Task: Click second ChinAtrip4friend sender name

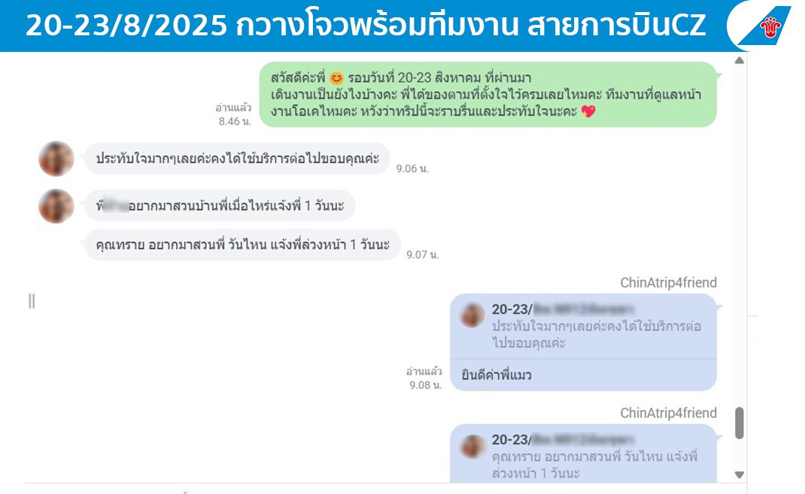Action: 668,413
